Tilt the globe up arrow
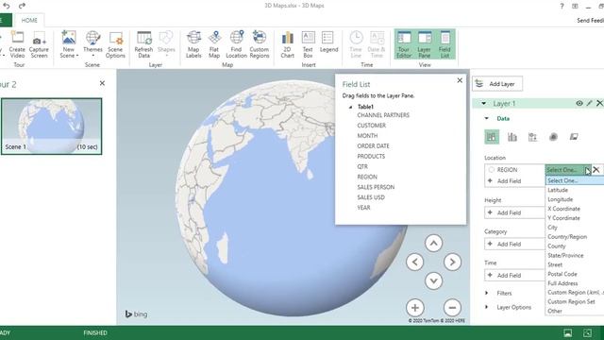 click(433, 244)
